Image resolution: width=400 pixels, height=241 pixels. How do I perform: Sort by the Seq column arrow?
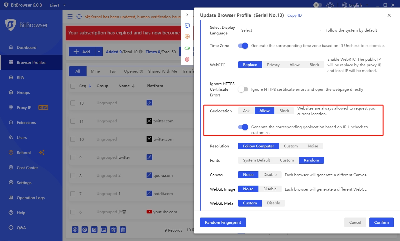tap(90, 86)
